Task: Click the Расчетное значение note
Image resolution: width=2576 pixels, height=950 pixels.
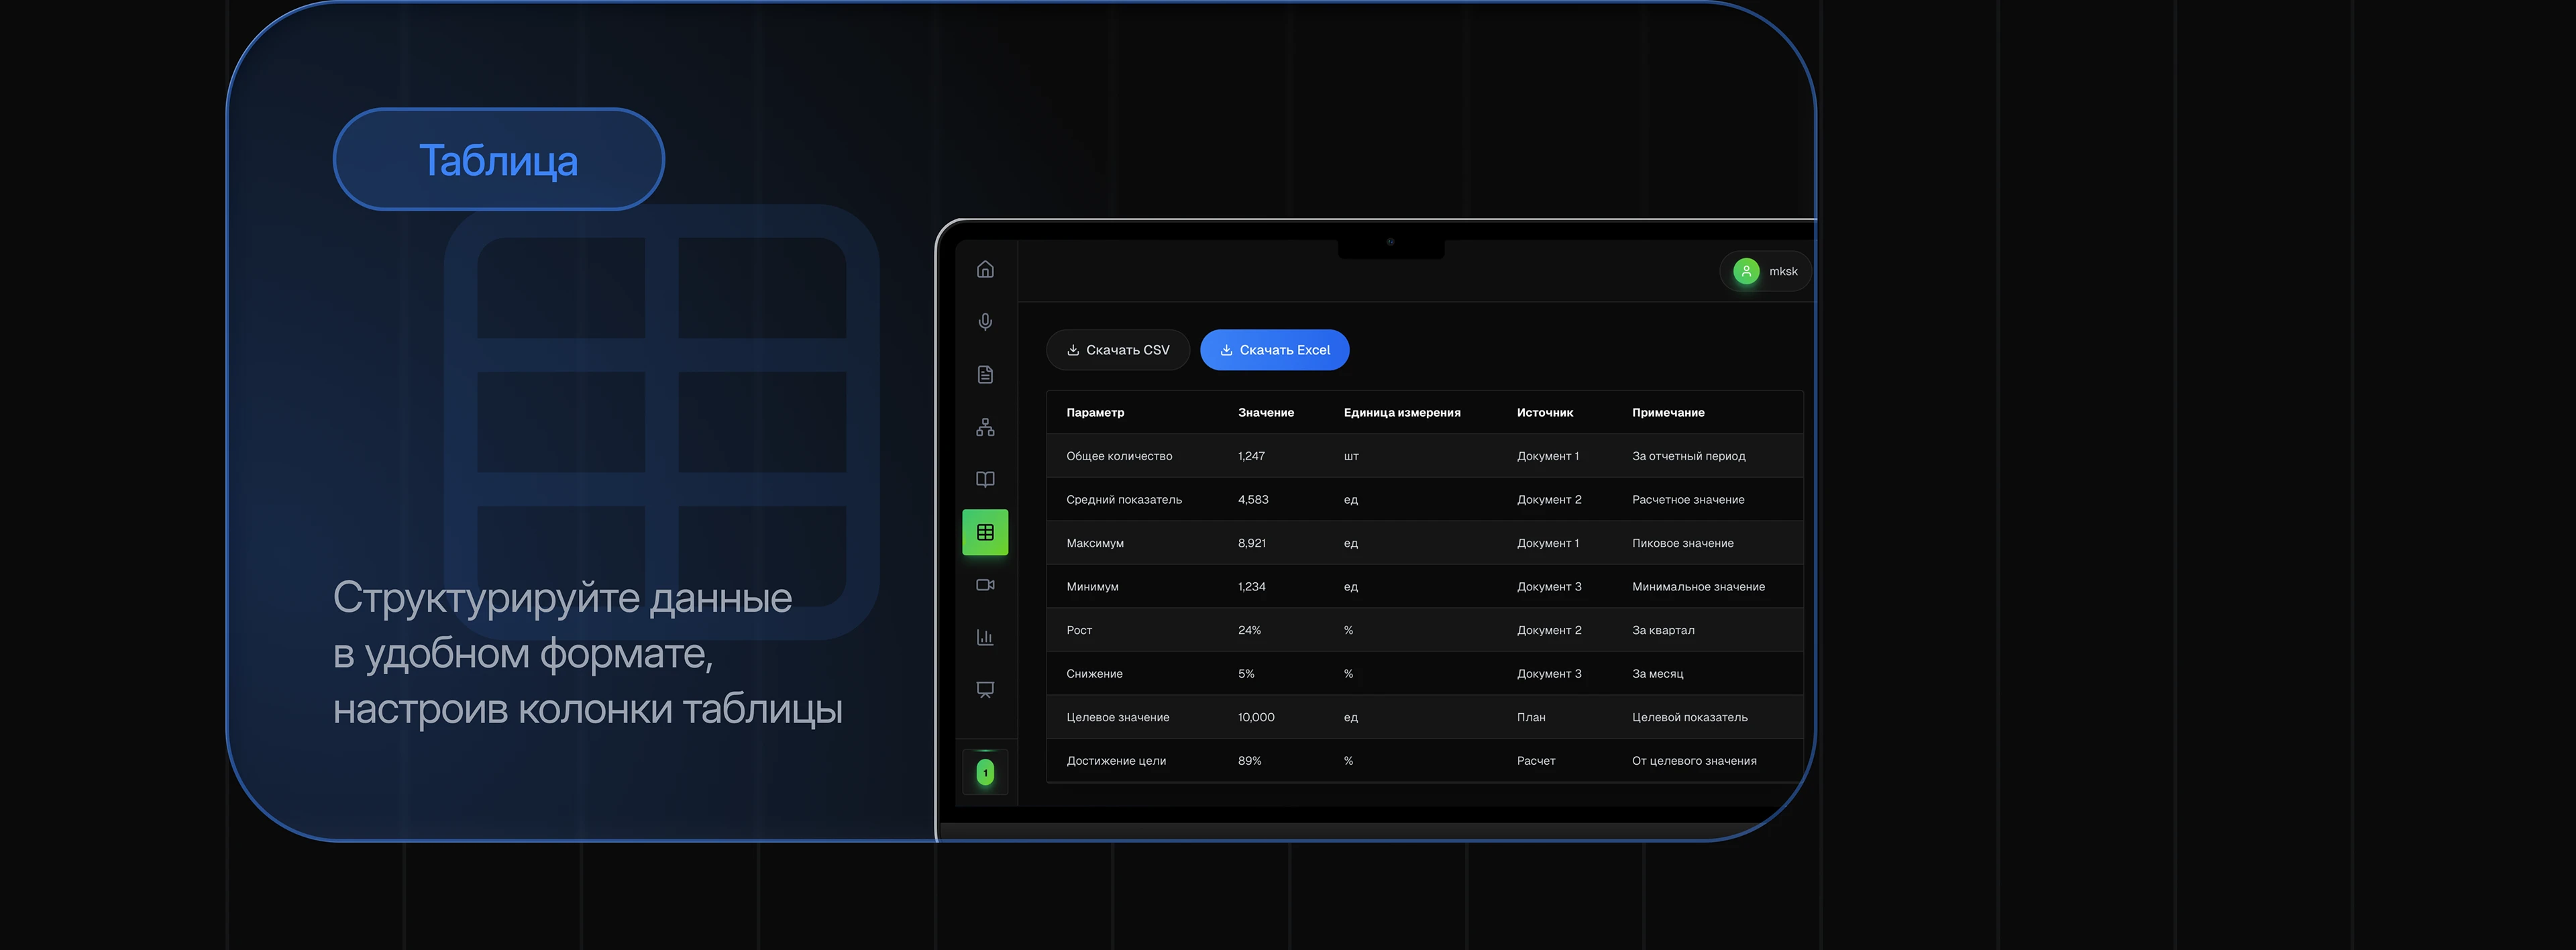Action: [x=1688, y=499]
